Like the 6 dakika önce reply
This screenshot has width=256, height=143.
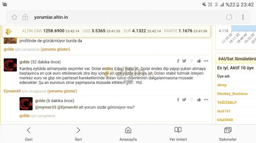coord(199,100)
